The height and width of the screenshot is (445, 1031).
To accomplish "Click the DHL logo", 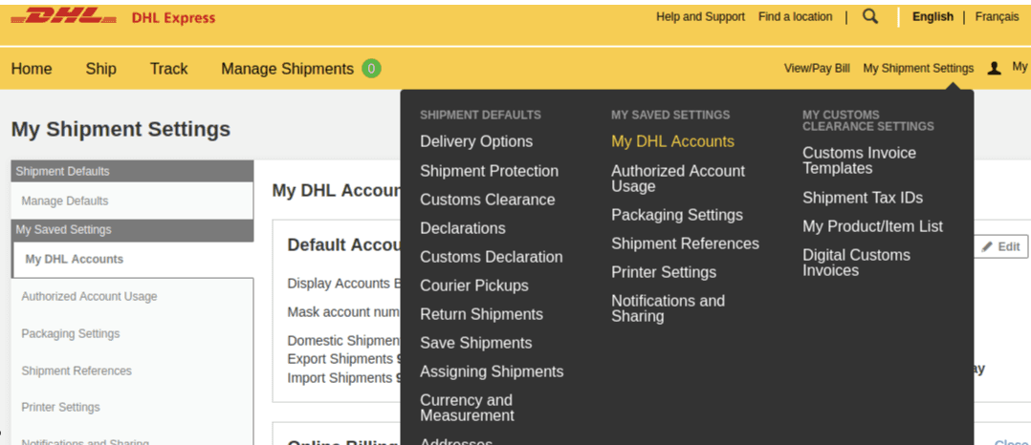I will 64,17.
